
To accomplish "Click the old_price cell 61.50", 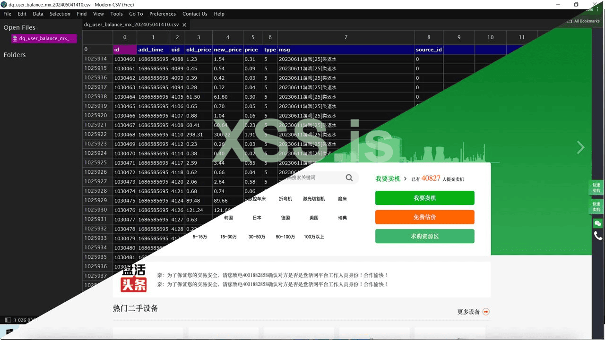I will pos(199,97).
